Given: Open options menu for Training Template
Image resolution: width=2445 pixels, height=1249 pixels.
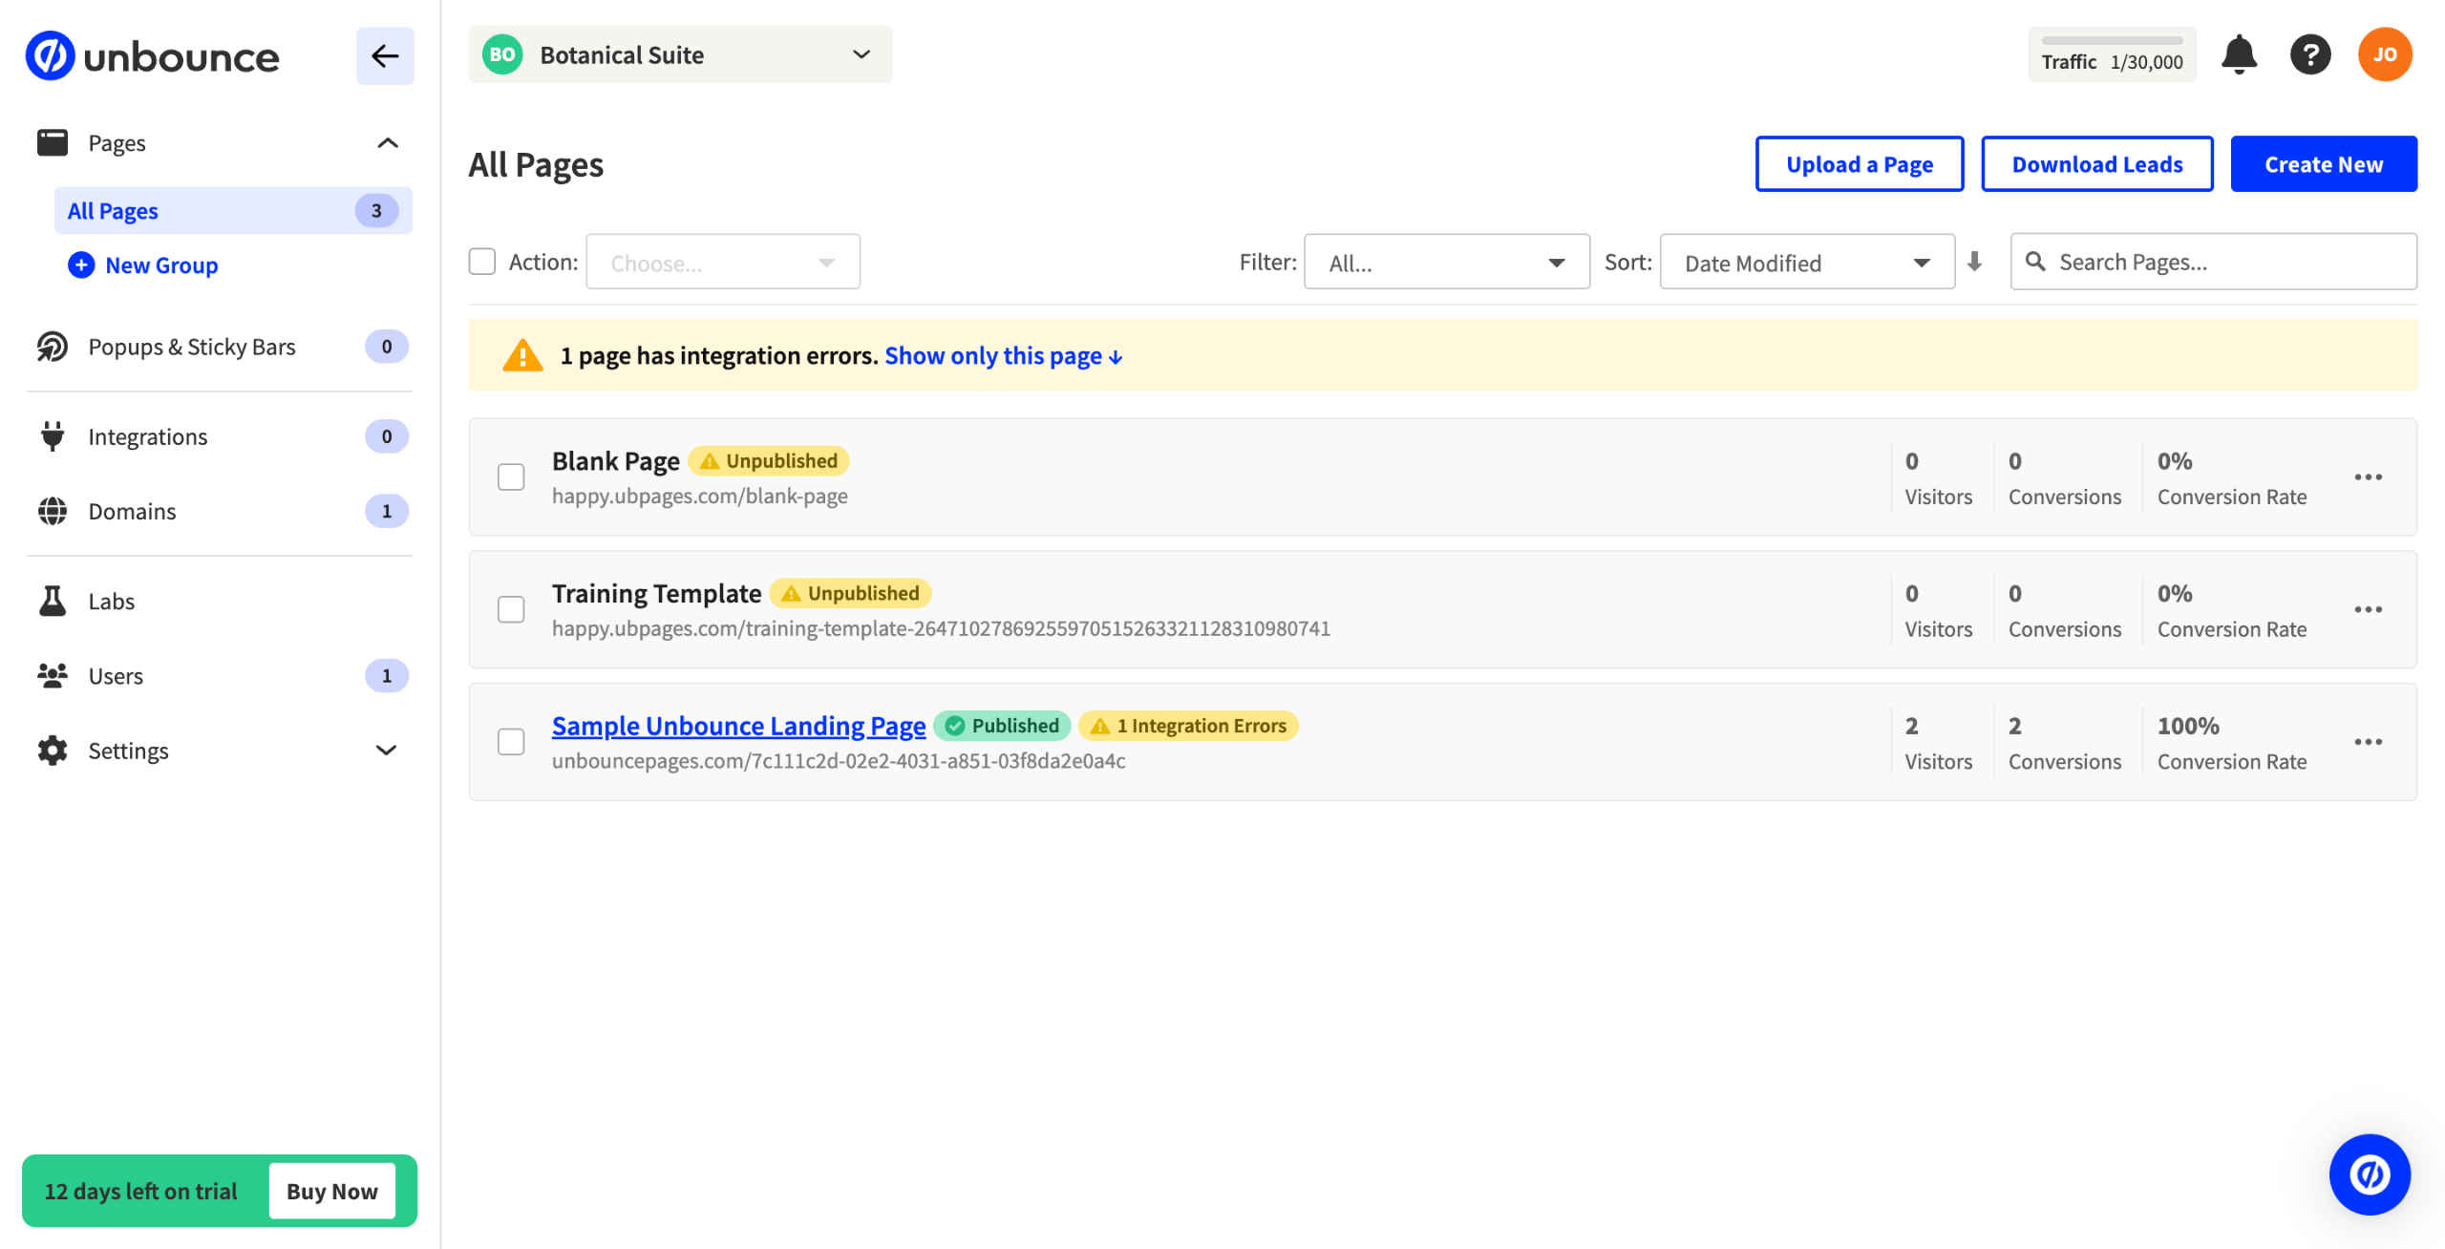Looking at the screenshot, I should pos(2368,609).
